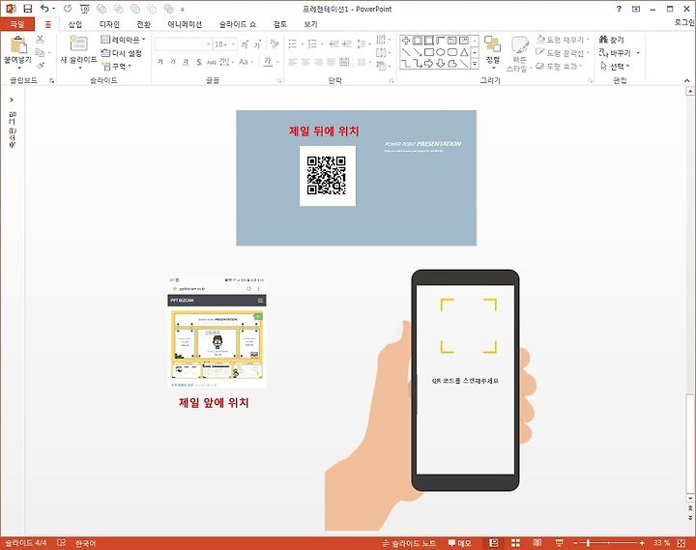Decrease font size (smaller 가) icon
The image size is (696, 550).
[x=257, y=44]
